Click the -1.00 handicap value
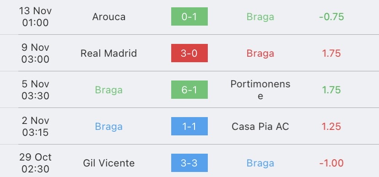Viewport: 379px width, 177px height. tap(331, 163)
